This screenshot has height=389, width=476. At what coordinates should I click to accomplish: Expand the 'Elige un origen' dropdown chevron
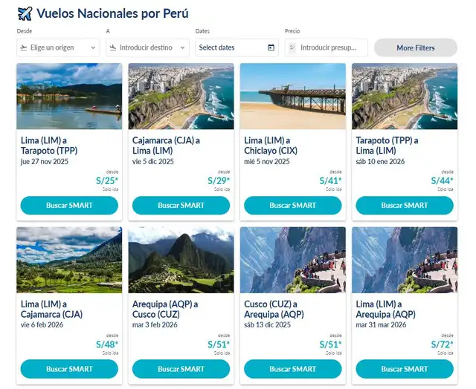93,48
